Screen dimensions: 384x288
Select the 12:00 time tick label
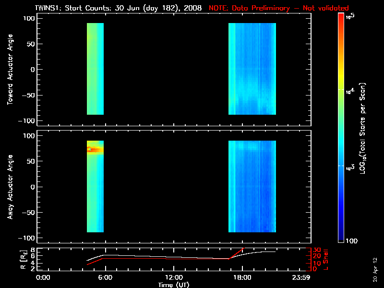coord(174,278)
